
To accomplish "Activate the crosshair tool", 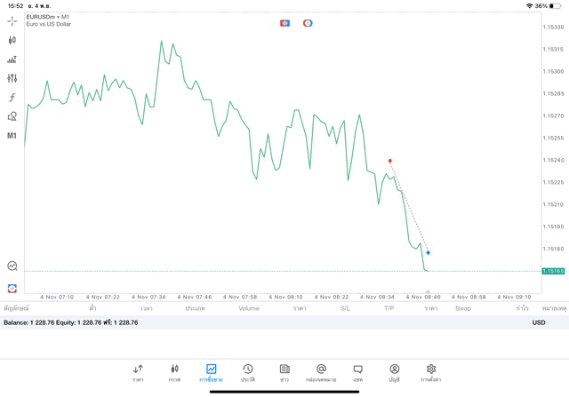I will click(x=12, y=20).
